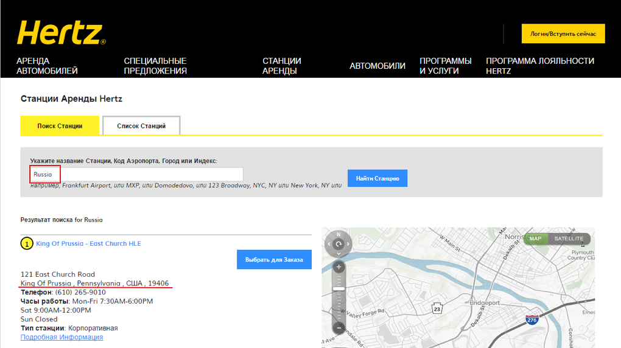621x348 pixels.
Task: Click Найти Станцию button
Action: point(377,178)
